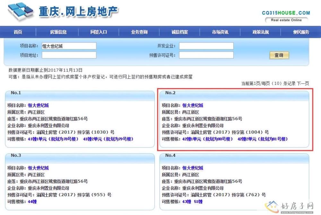Click the permit text ending 预字第（1030）号
Viewport: 321px width, 215px height.
61,132
